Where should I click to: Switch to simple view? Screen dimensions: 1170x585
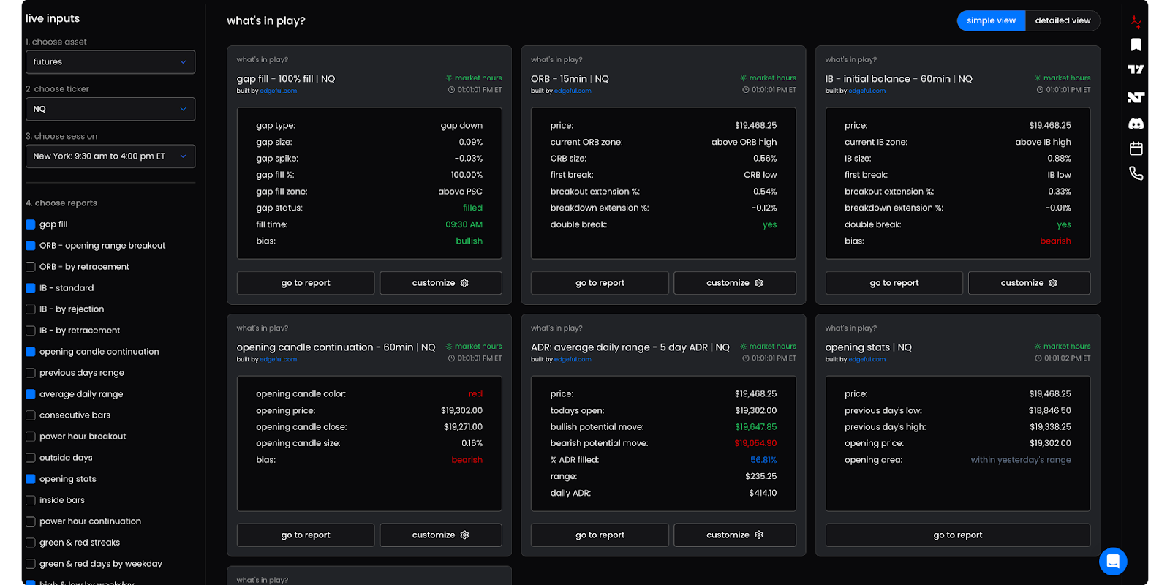[x=991, y=20]
